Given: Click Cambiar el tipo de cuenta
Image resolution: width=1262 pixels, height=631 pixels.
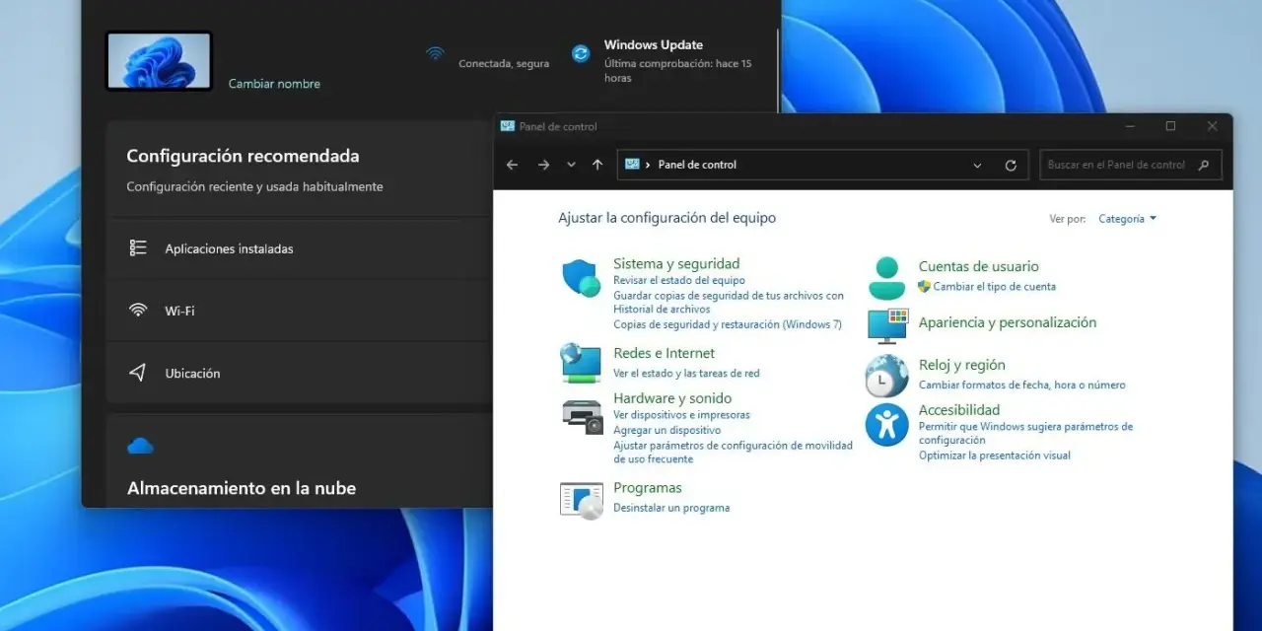Looking at the screenshot, I should coord(995,287).
